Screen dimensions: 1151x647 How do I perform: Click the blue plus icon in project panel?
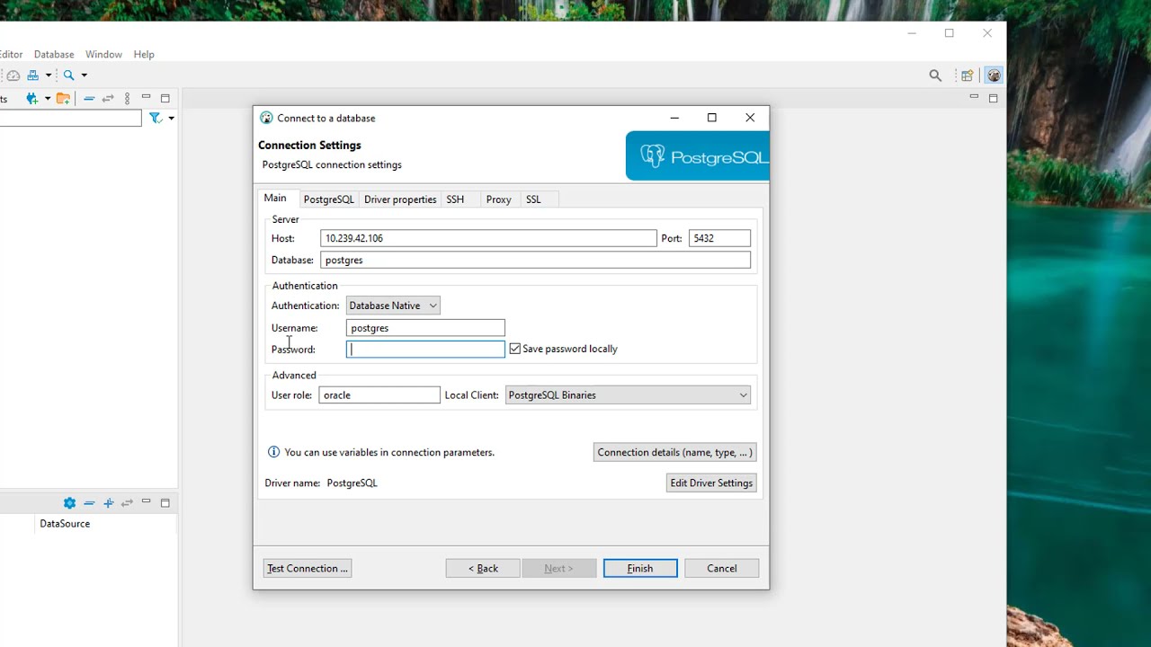click(109, 503)
